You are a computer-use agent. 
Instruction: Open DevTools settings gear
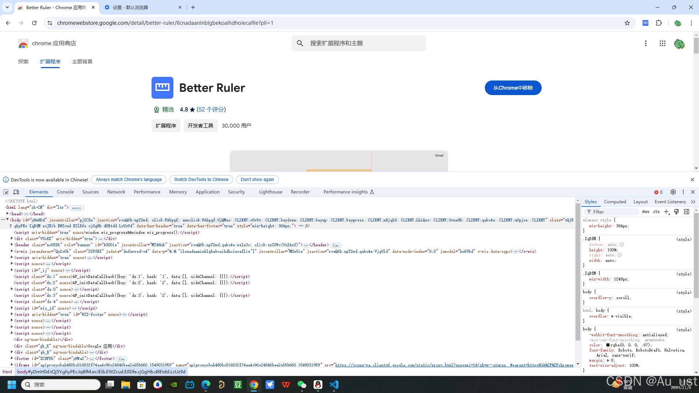pos(673,192)
